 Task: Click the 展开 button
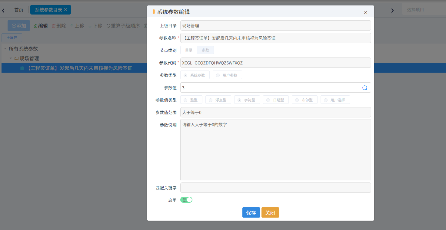coord(12,38)
